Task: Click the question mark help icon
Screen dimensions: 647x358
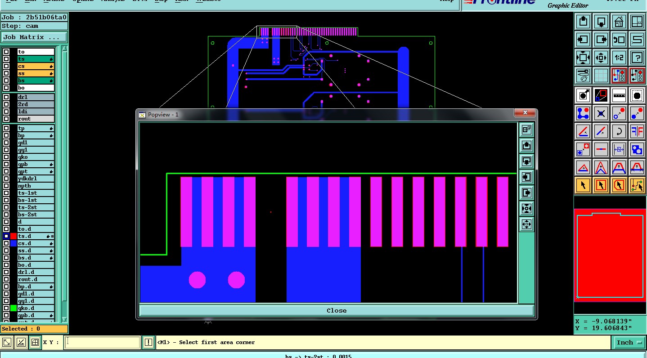Action: coord(637,58)
